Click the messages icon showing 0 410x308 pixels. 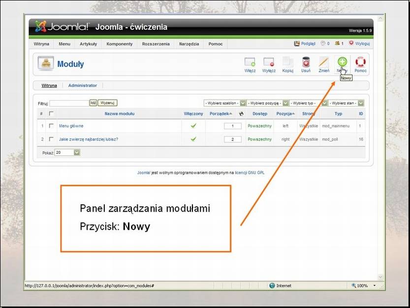pos(323,43)
